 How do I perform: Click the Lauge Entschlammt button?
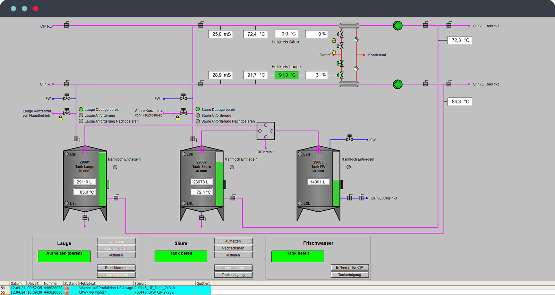(x=116, y=268)
